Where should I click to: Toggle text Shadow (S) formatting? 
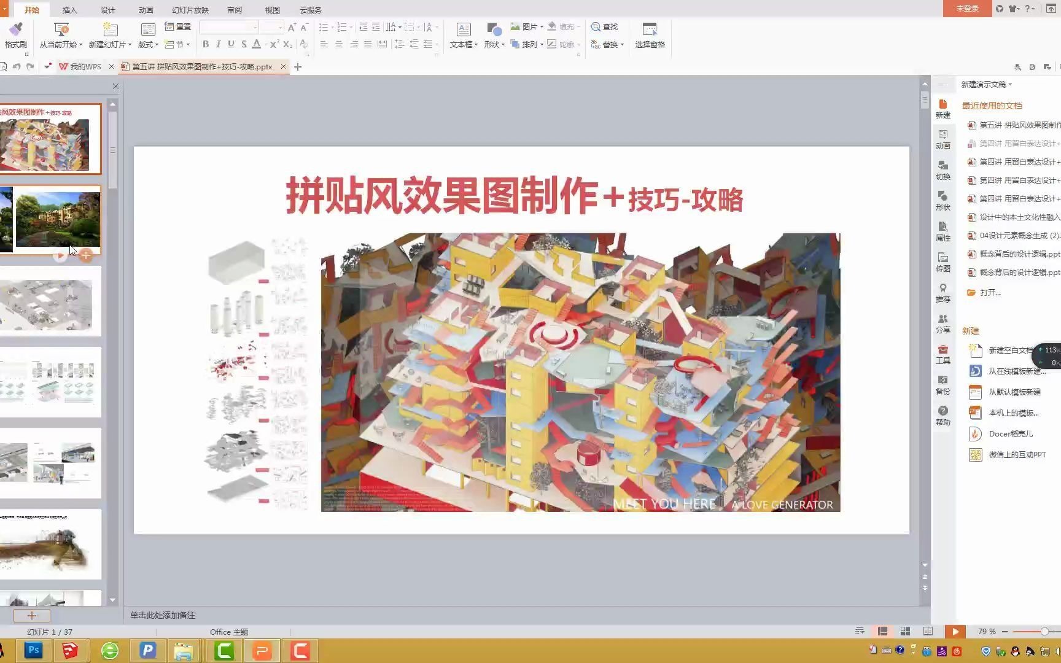(x=244, y=44)
